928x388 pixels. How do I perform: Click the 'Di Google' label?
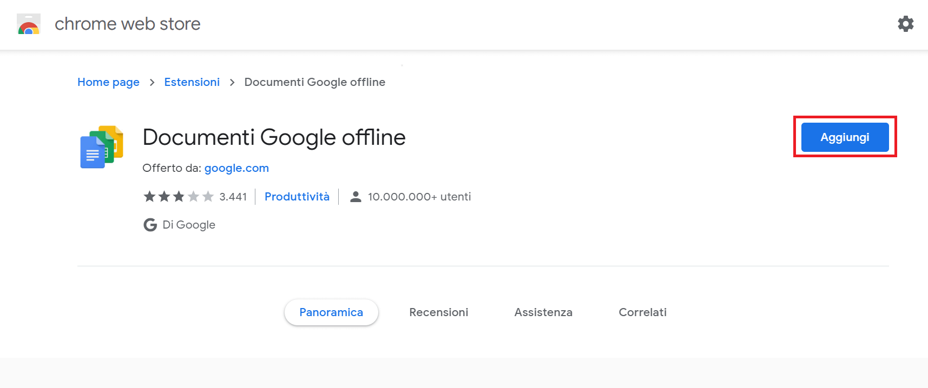tap(189, 225)
